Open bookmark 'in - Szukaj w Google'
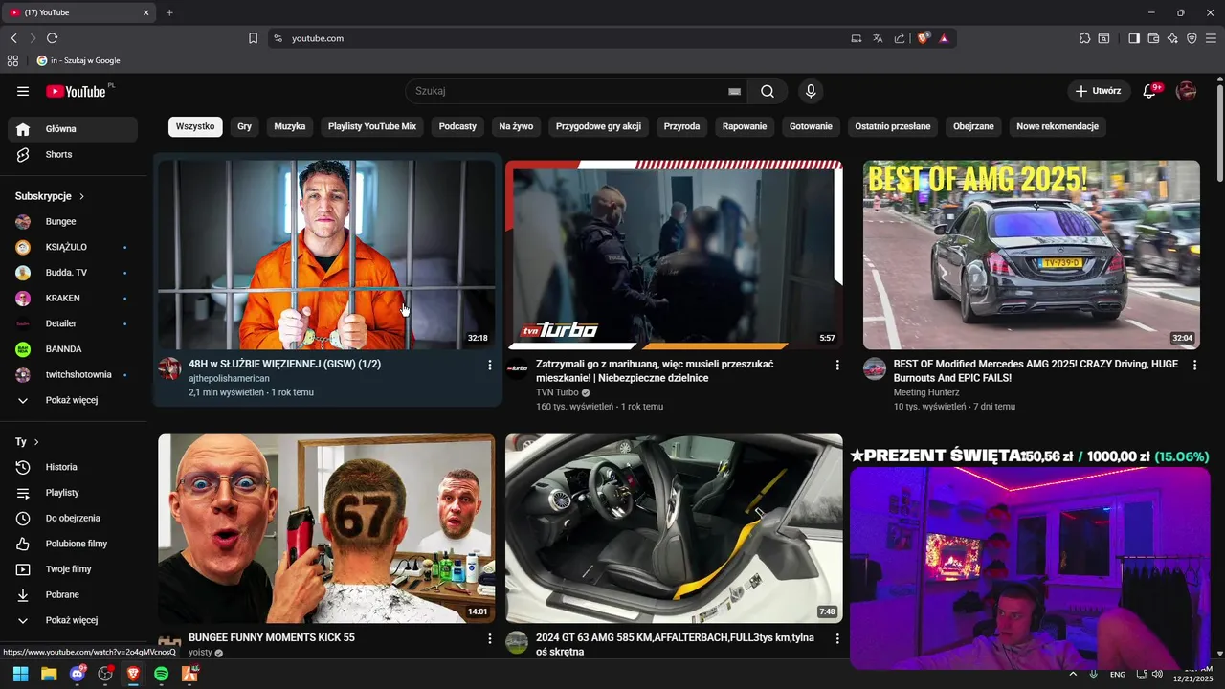The height and width of the screenshot is (689, 1225). point(78,60)
